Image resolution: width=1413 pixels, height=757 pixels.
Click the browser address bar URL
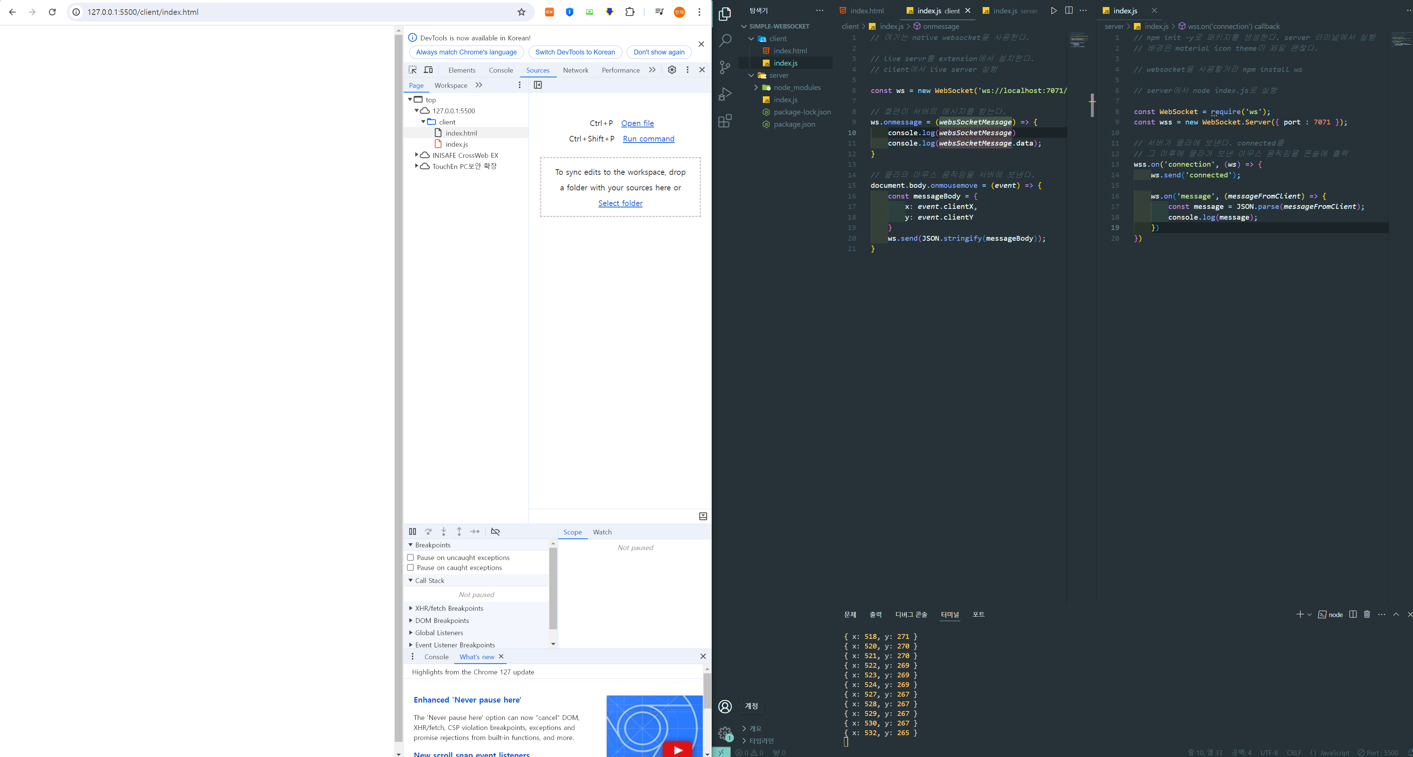[x=143, y=12]
